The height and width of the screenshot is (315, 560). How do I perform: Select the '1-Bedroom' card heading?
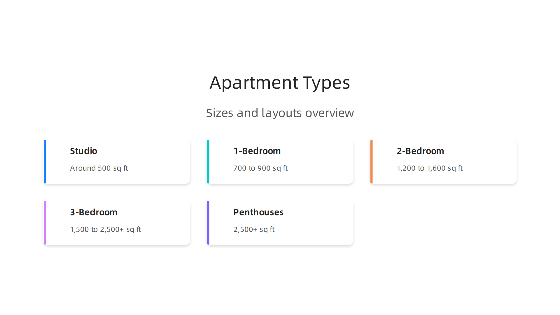pyautogui.click(x=257, y=151)
